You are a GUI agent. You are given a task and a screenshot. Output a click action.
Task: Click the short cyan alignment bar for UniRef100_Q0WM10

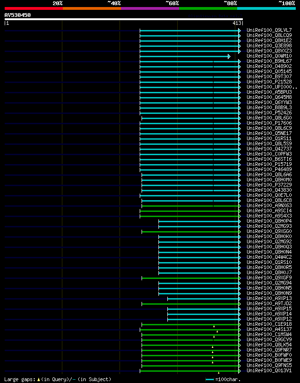tap(185, 56)
